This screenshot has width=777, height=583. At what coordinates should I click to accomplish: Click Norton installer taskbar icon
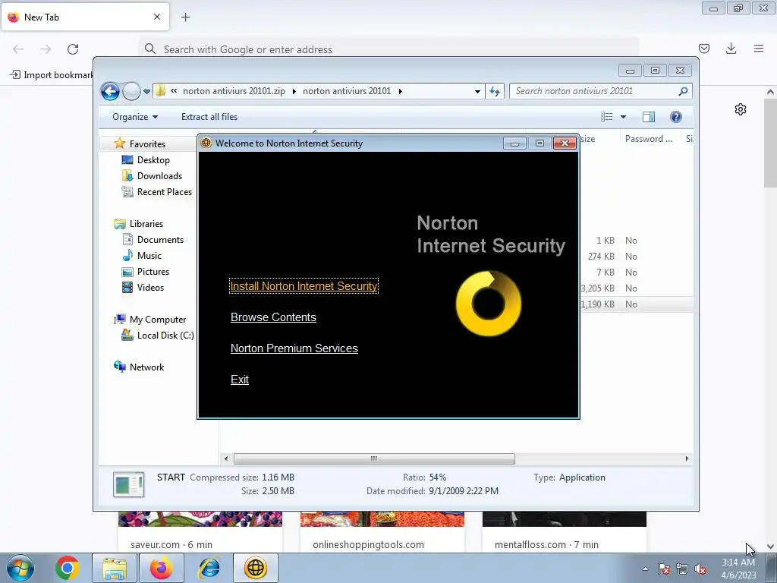256,568
